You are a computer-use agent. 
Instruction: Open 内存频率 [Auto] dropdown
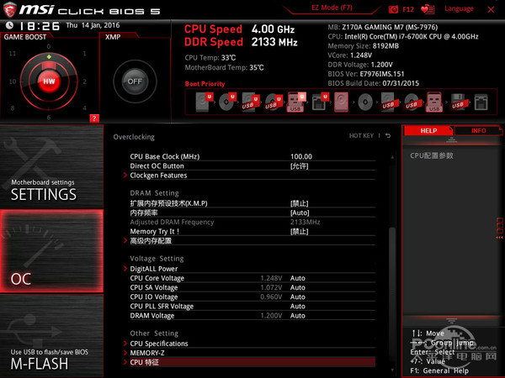pos(300,213)
